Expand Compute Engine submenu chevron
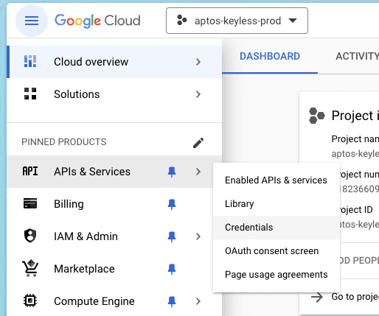 point(198,301)
